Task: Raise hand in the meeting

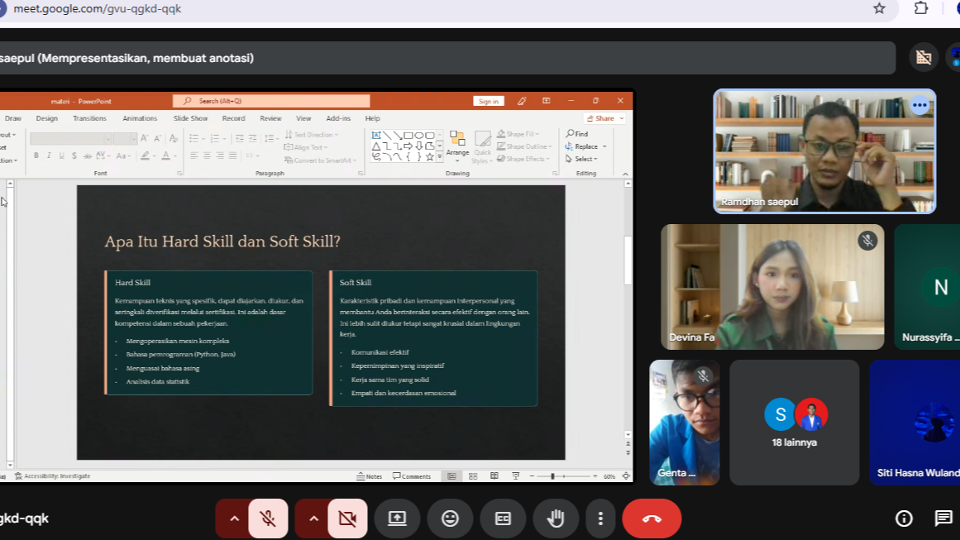Action: (556, 518)
